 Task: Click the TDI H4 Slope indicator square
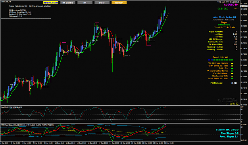[233, 66]
